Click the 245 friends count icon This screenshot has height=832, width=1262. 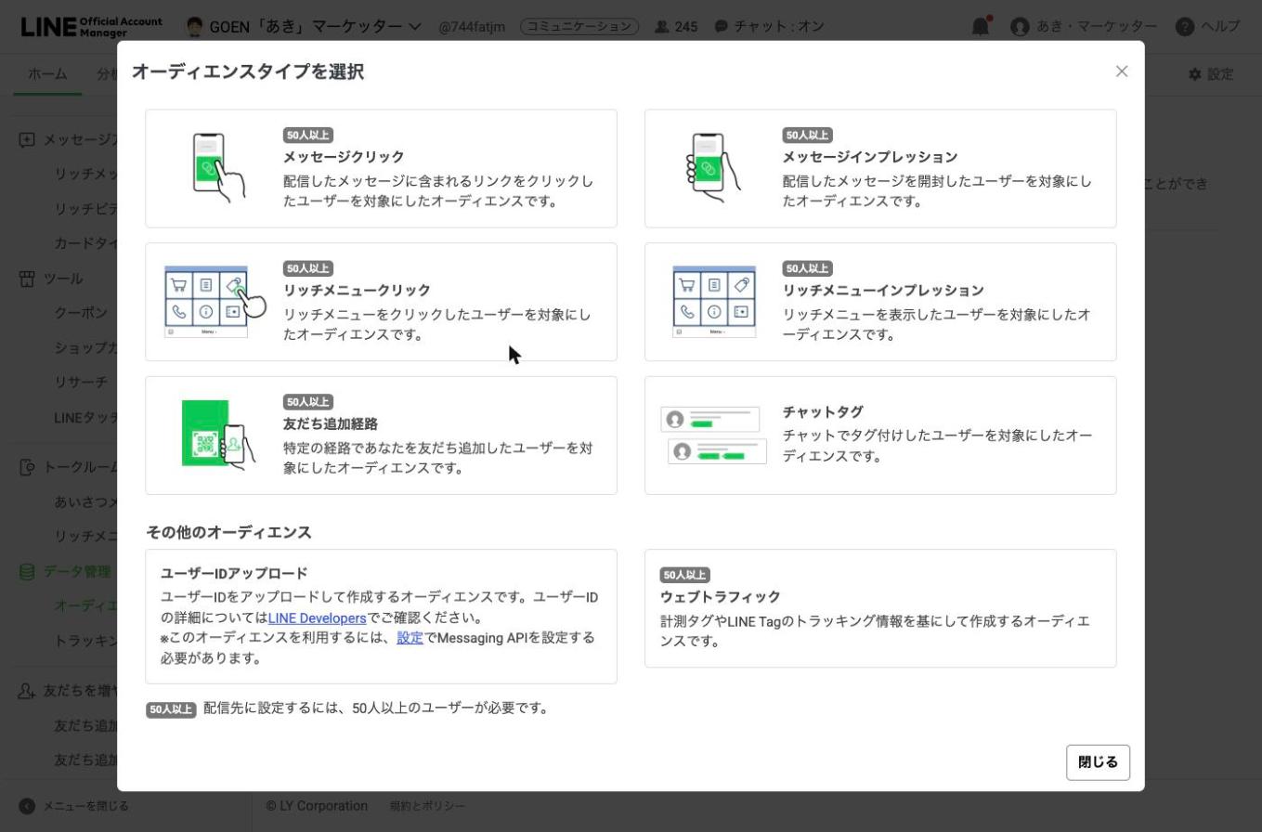click(x=662, y=26)
